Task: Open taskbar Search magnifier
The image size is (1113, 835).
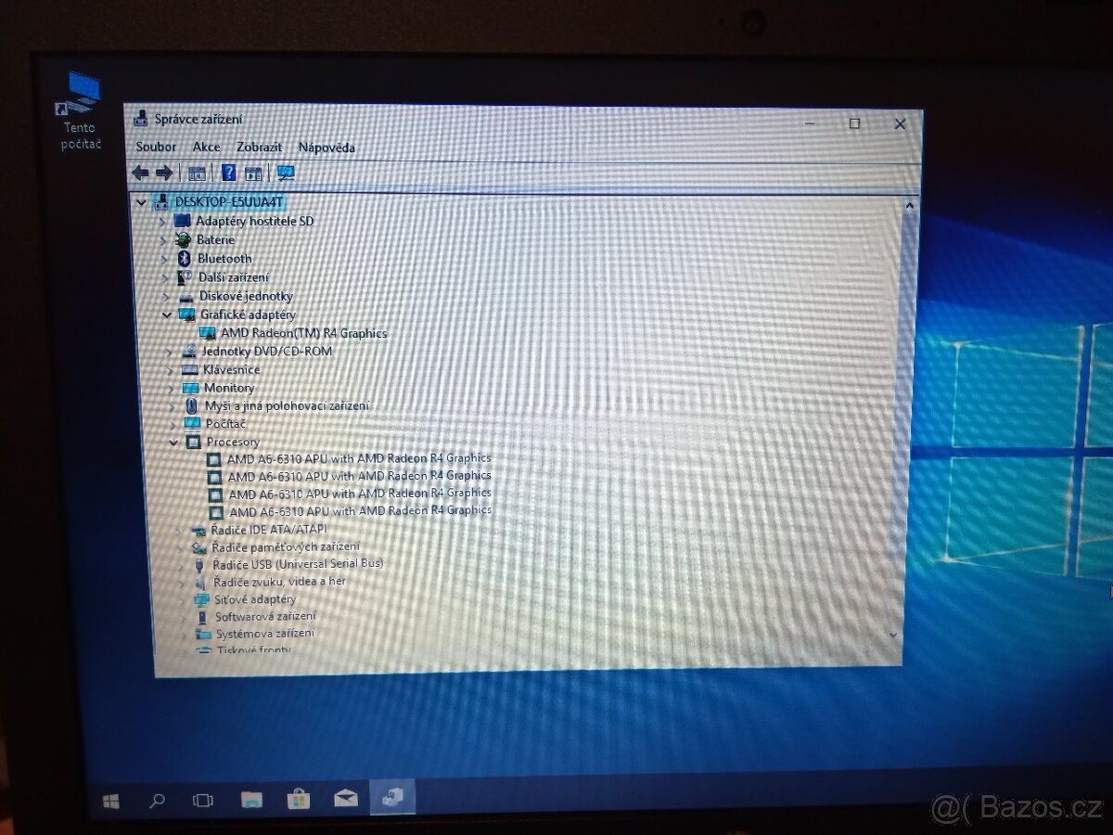Action: pos(158,799)
